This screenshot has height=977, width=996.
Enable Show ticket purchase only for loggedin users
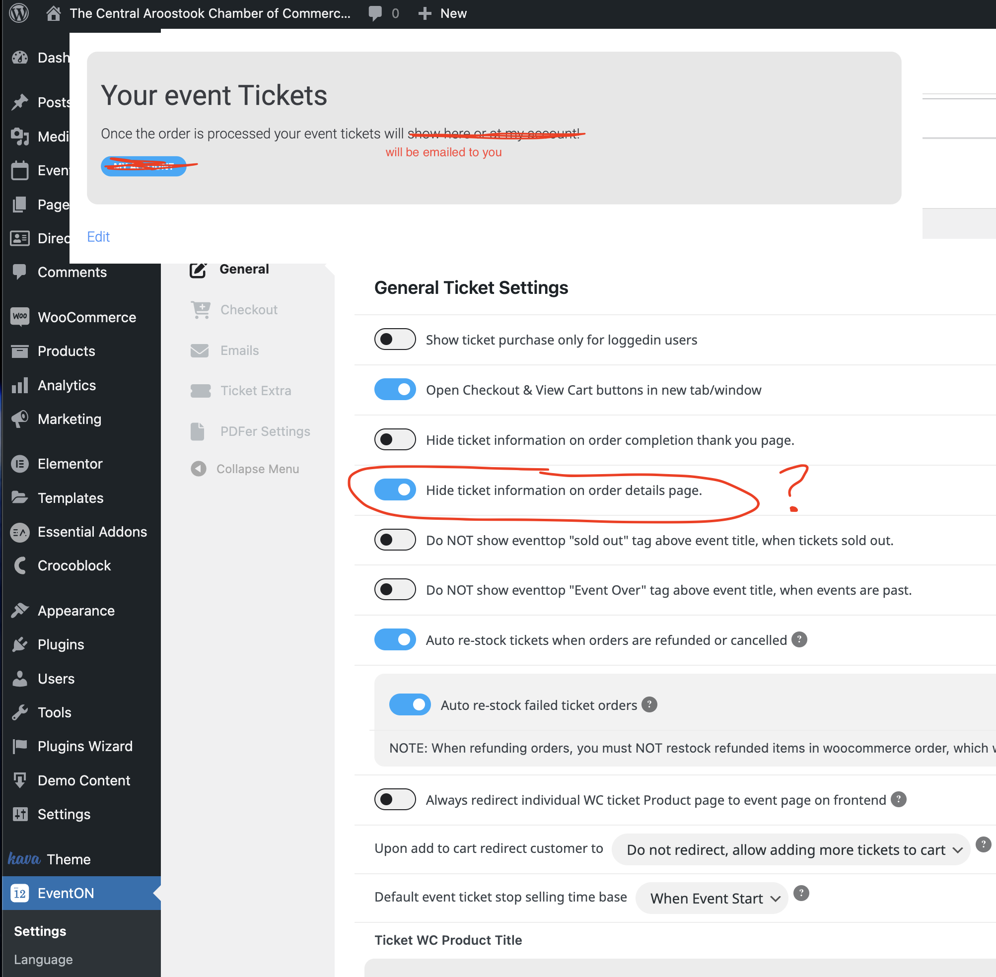395,339
